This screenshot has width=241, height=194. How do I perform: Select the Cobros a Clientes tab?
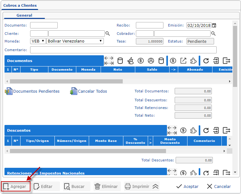(x=20, y=5)
